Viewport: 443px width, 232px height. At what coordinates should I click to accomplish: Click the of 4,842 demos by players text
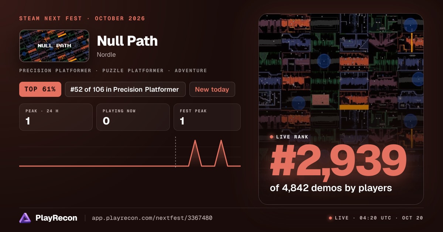pyautogui.click(x=331, y=188)
